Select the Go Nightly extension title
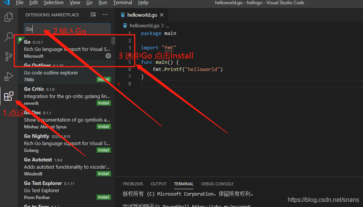 click(x=36, y=136)
